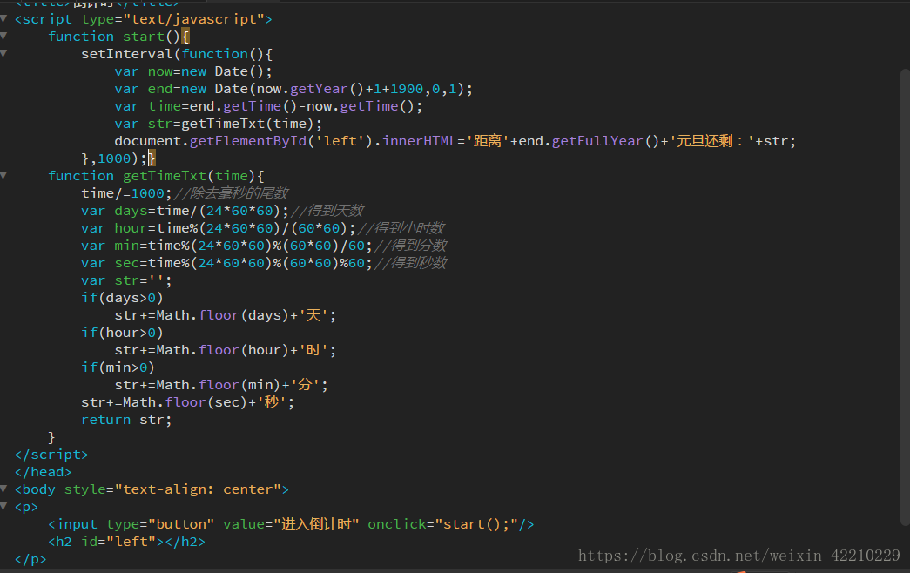
Task: Click '距离' string literal
Action: (x=488, y=141)
